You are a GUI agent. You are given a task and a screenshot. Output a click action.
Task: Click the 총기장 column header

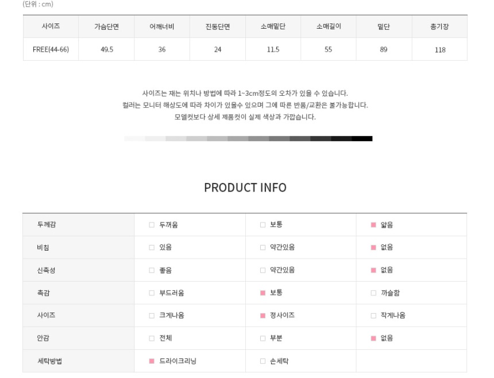click(x=440, y=26)
